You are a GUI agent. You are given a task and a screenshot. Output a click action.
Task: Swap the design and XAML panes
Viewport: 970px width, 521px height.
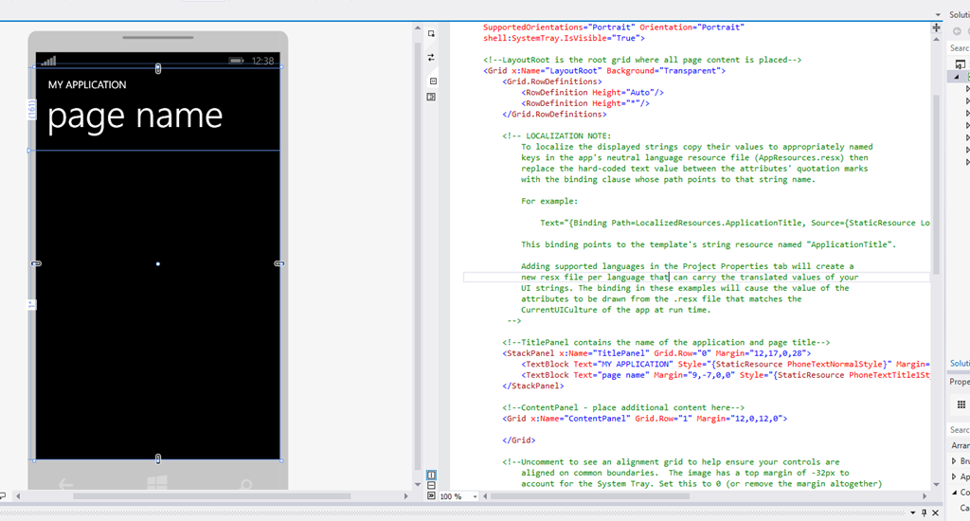pos(431,58)
